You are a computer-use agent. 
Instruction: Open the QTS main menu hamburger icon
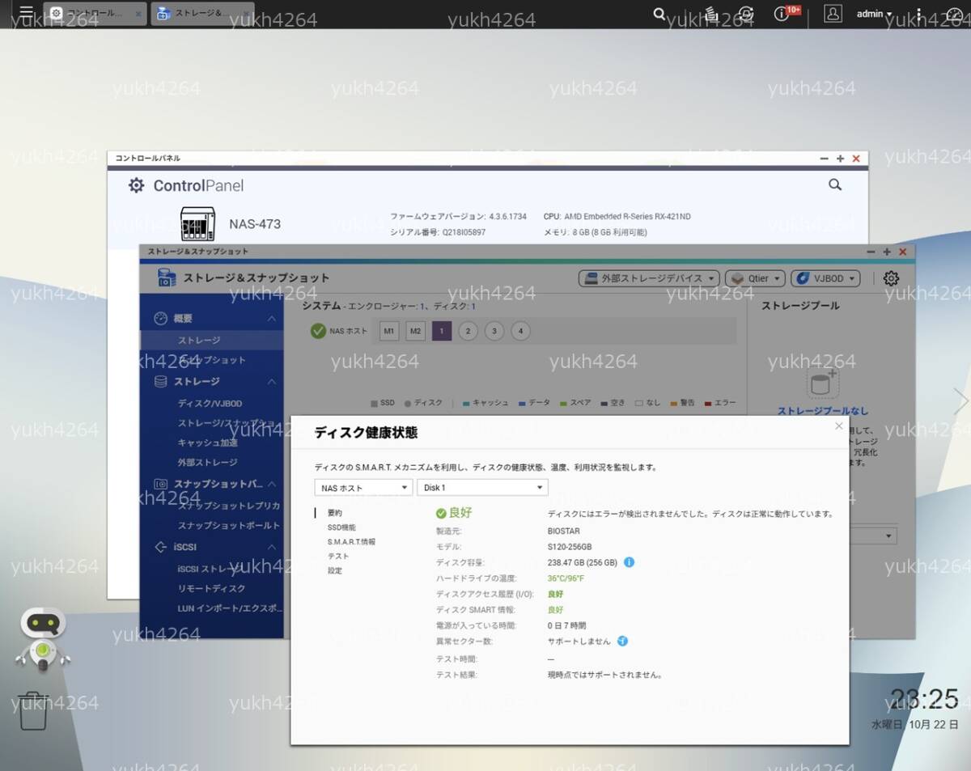pyautogui.click(x=26, y=14)
